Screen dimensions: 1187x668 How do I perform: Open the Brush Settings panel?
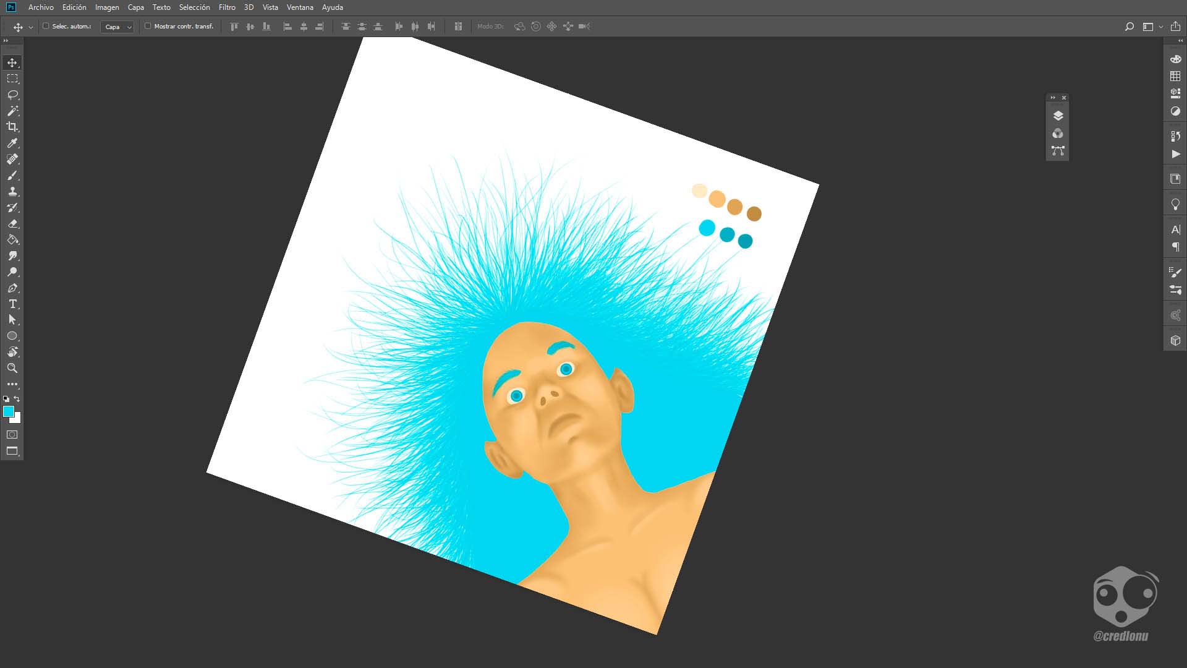(1175, 289)
